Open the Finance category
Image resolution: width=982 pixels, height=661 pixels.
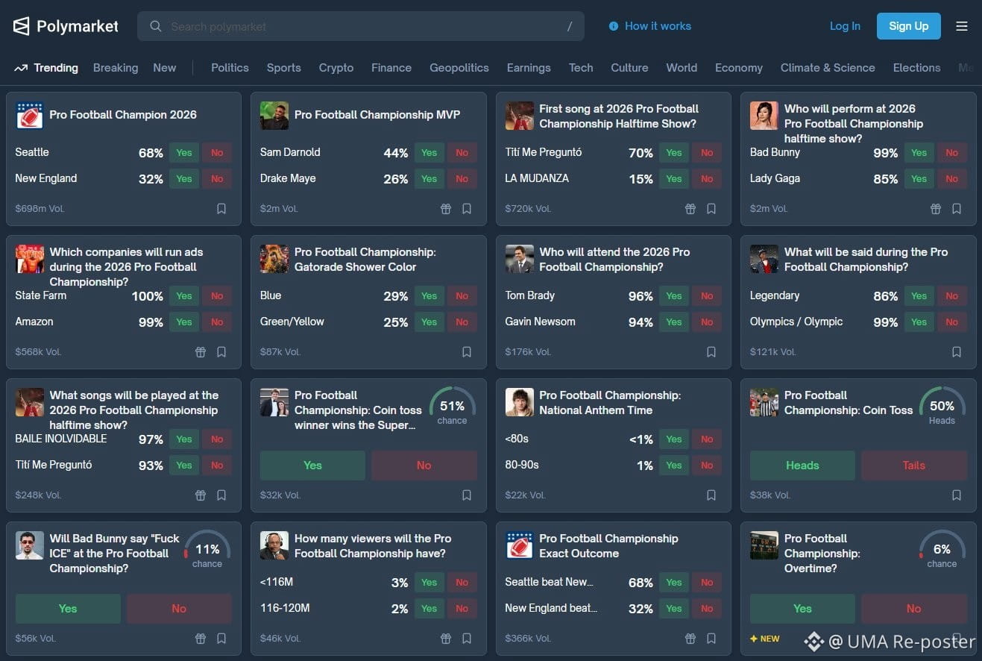391,68
